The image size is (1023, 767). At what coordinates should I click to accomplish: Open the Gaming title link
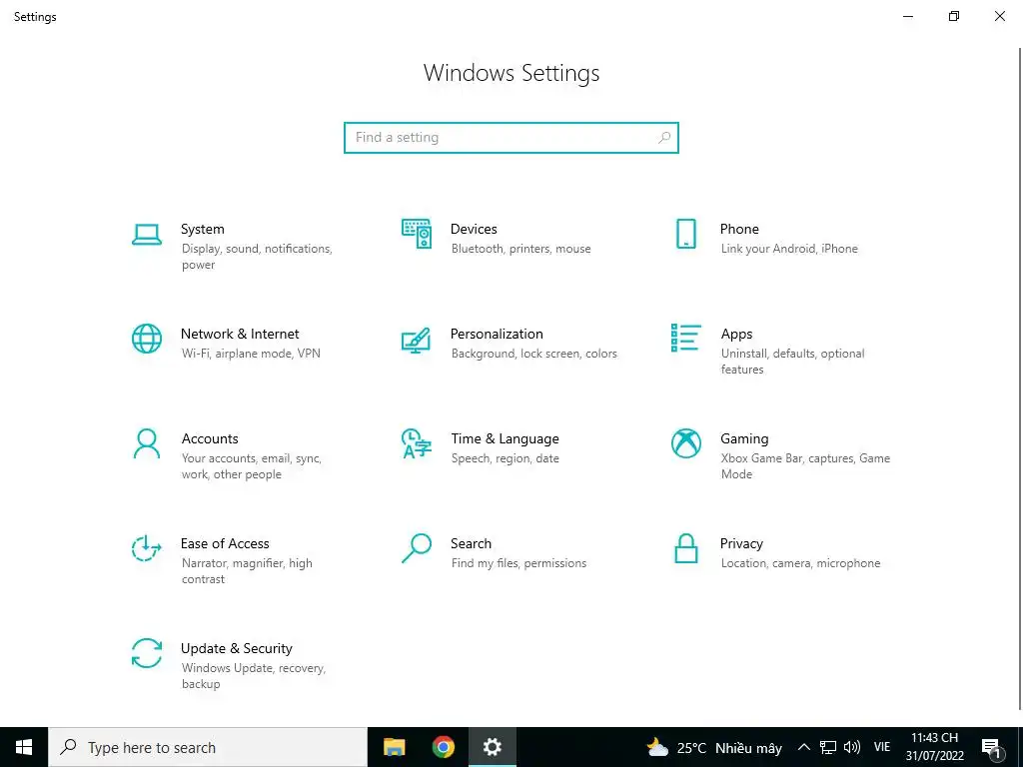tap(744, 439)
